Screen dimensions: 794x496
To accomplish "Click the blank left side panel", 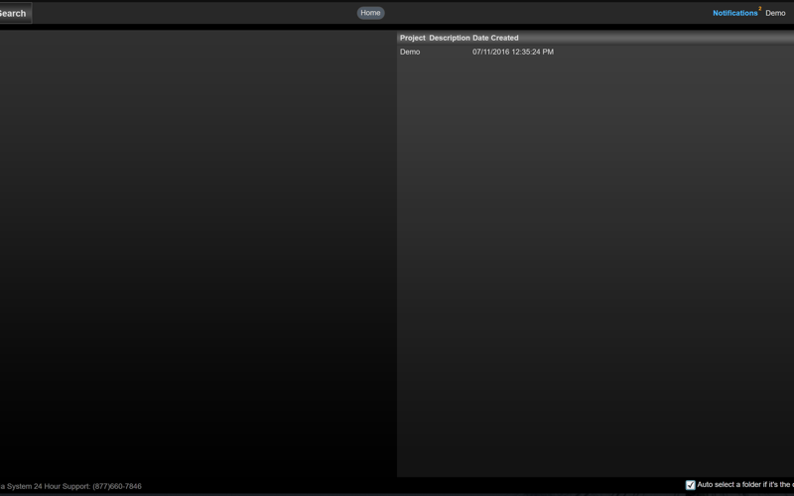I will pos(198,253).
